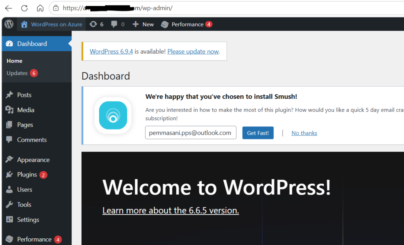Click the site security lock icon
The image size is (404, 245).
56,8
